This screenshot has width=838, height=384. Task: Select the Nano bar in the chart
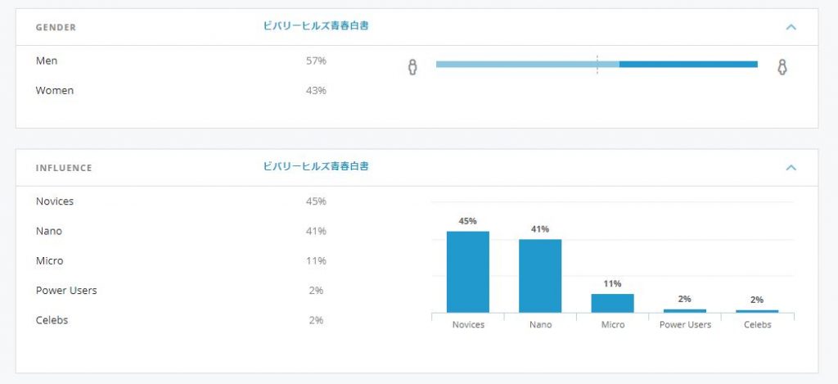click(540, 275)
